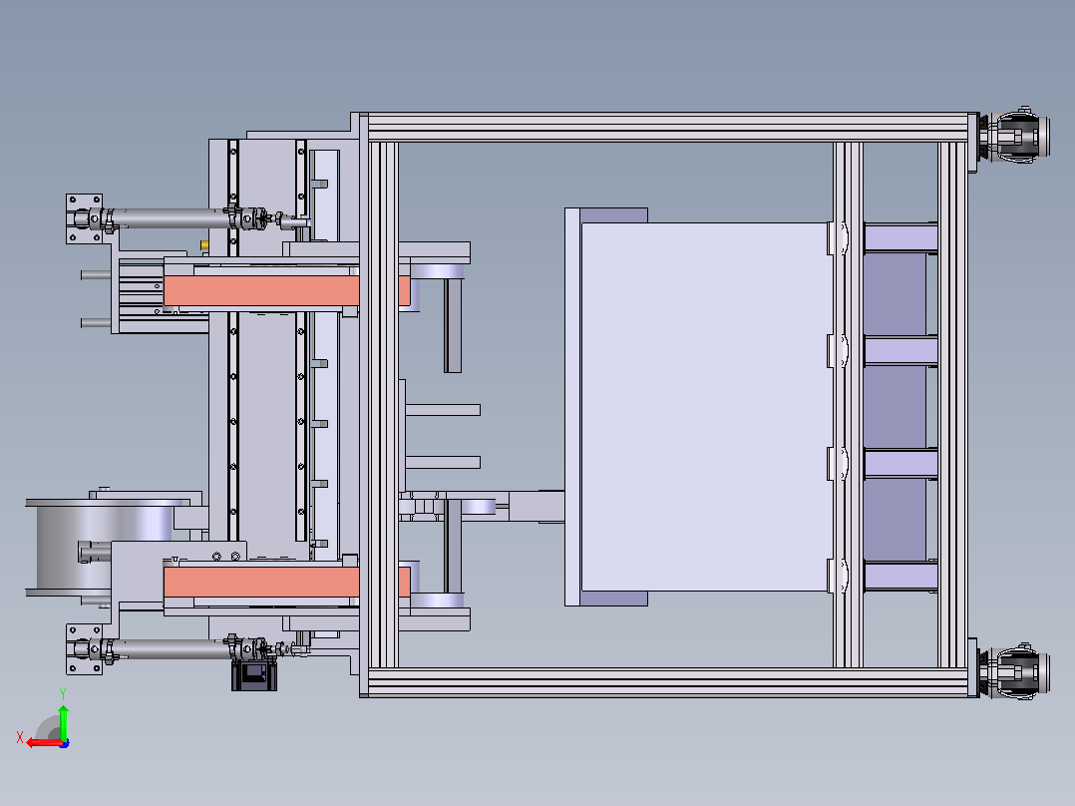Select the bottom-right caster wheel
This screenshot has width=1075, height=806.
click(1014, 671)
